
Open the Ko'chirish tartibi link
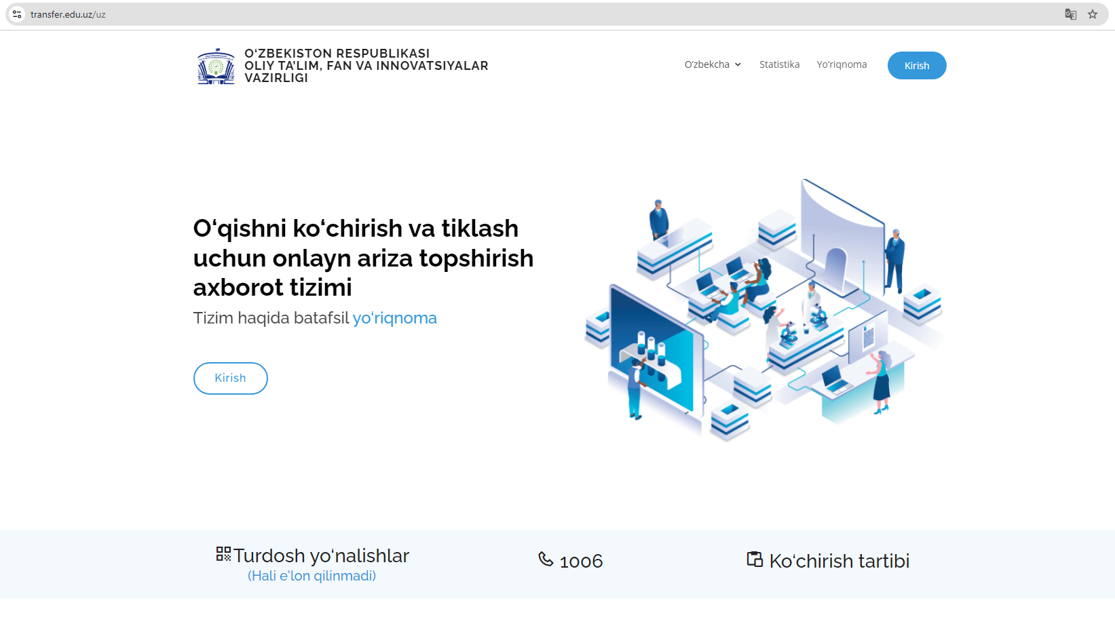(839, 561)
